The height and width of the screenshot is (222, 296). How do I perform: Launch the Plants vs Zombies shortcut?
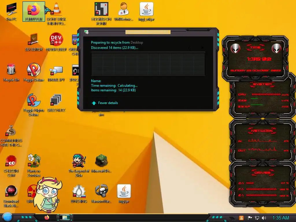34,165
